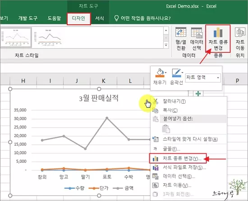Click the gray 금액 data point peak at 포토
248x201 pixels.
tap(107, 118)
